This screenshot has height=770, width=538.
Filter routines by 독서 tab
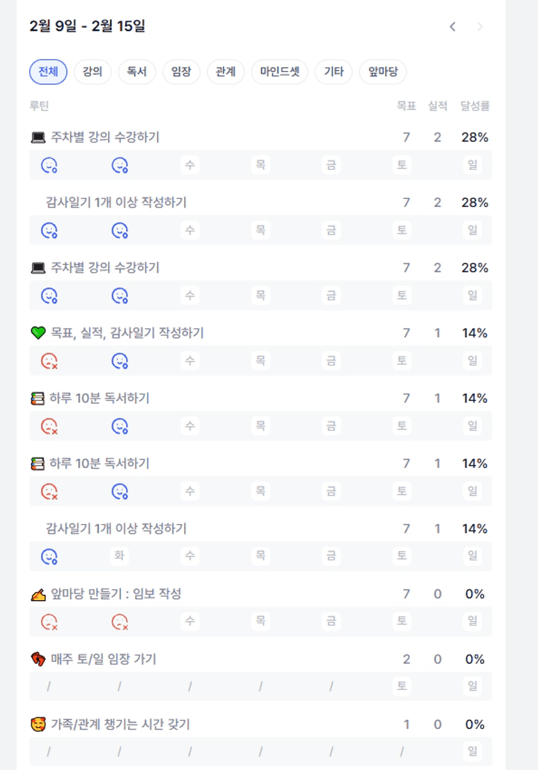click(137, 72)
